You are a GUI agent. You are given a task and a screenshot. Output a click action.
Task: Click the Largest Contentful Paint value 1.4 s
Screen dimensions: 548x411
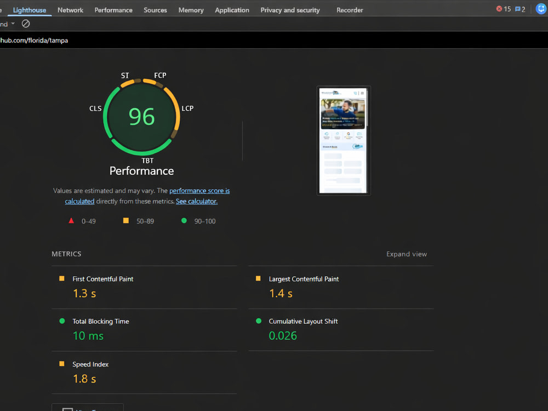pos(281,293)
